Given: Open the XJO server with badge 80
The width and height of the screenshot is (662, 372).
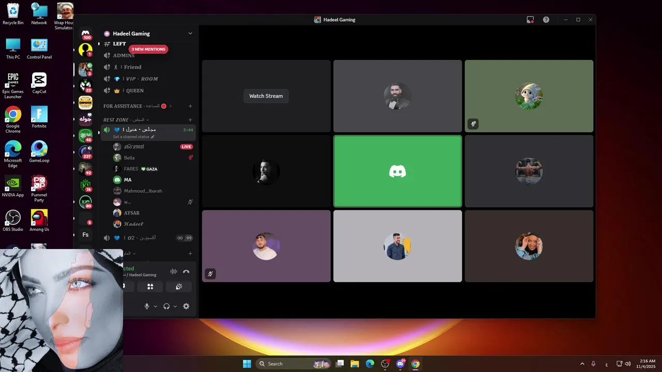Looking at the screenshot, I should (85, 202).
